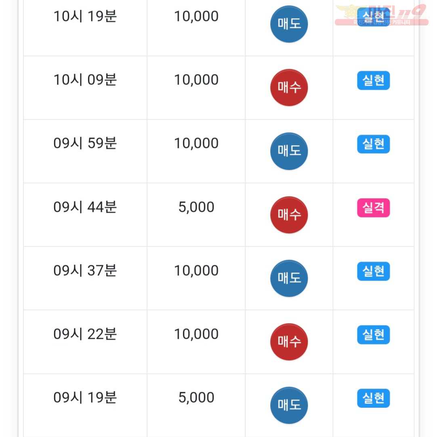Select the red 매수 circle for 09시 44분
Screen dimensions: 433x437
pyautogui.click(x=289, y=215)
